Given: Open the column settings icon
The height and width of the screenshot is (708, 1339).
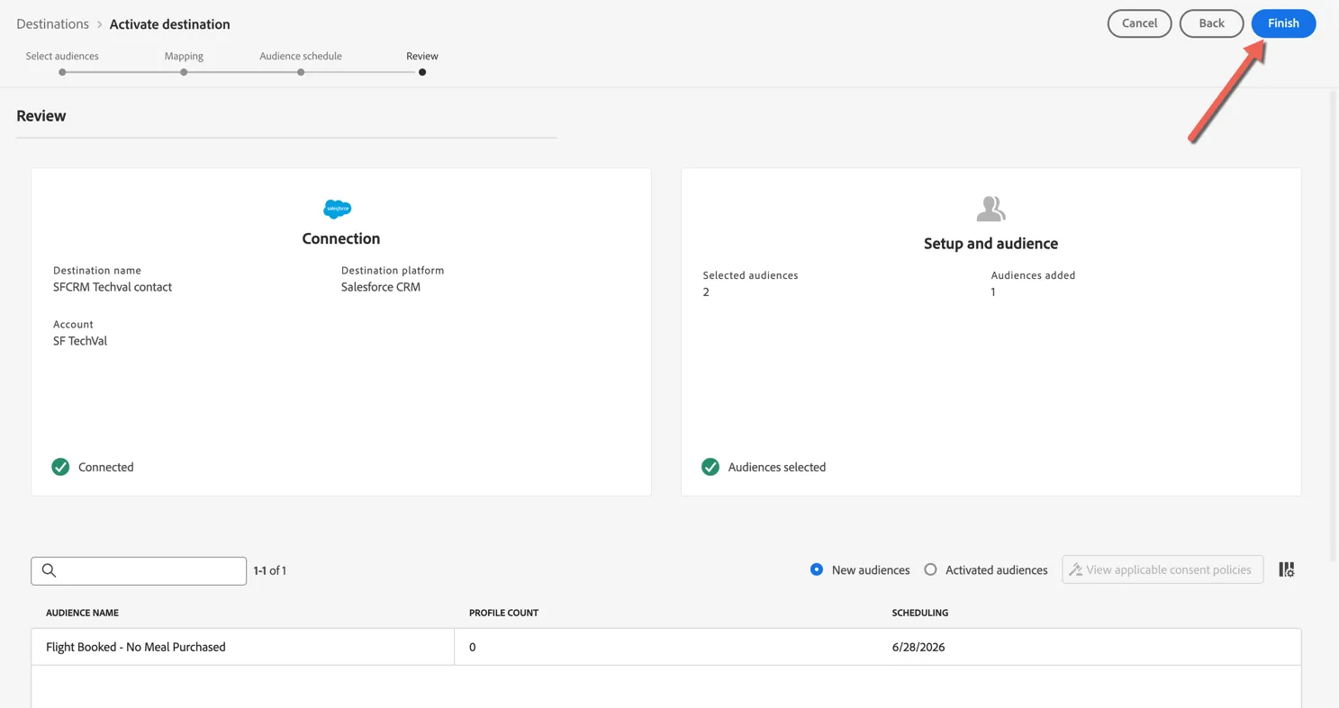Looking at the screenshot, I should coord(1287,569).
